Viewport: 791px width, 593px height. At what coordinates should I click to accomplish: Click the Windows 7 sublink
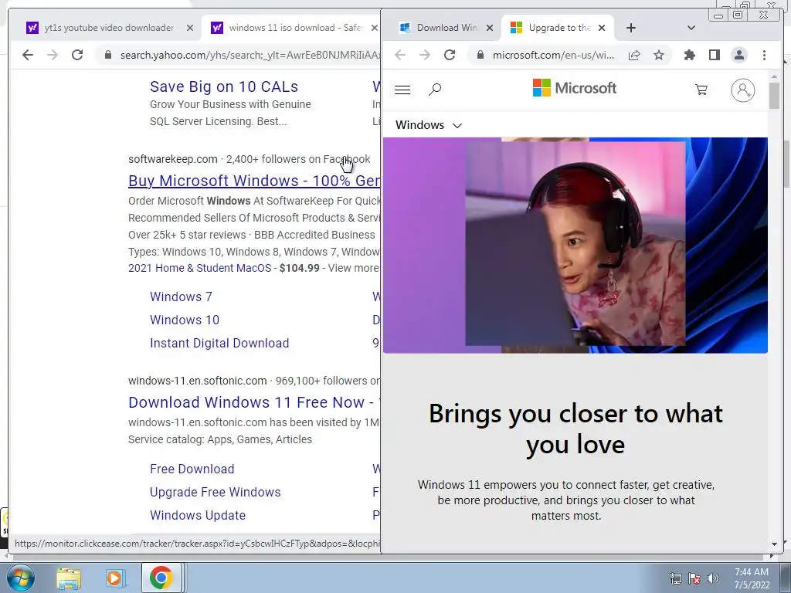coord(181,296)
